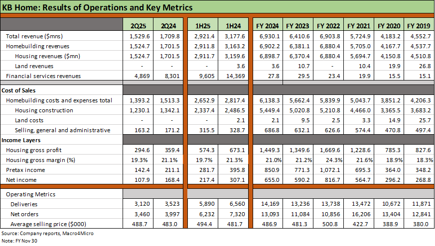Click the FY 2020 column header
Screen dimensions: 435x246
(x=389, y=26)
